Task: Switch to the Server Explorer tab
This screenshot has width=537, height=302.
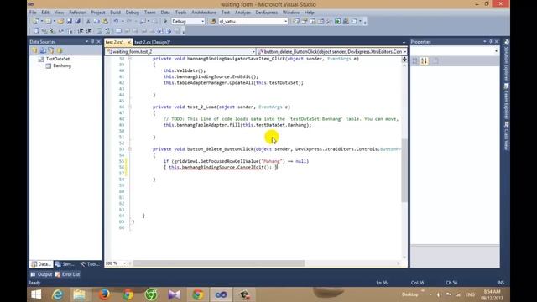Action: [65, 264]
